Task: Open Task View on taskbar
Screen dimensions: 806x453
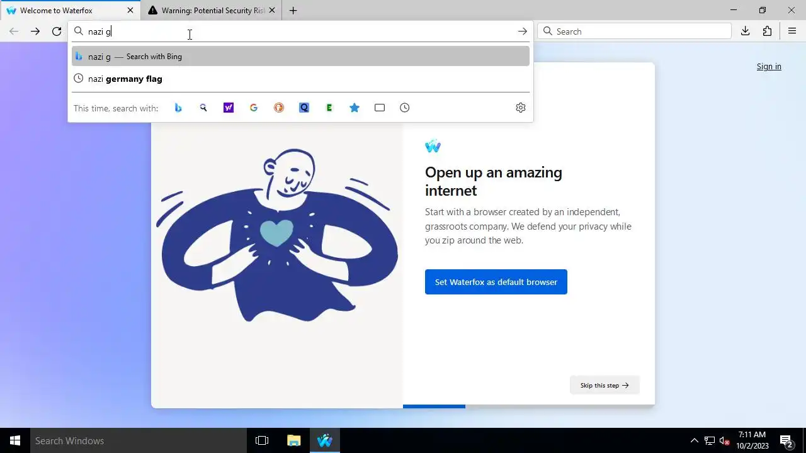Action: click(x=262, y=440)
